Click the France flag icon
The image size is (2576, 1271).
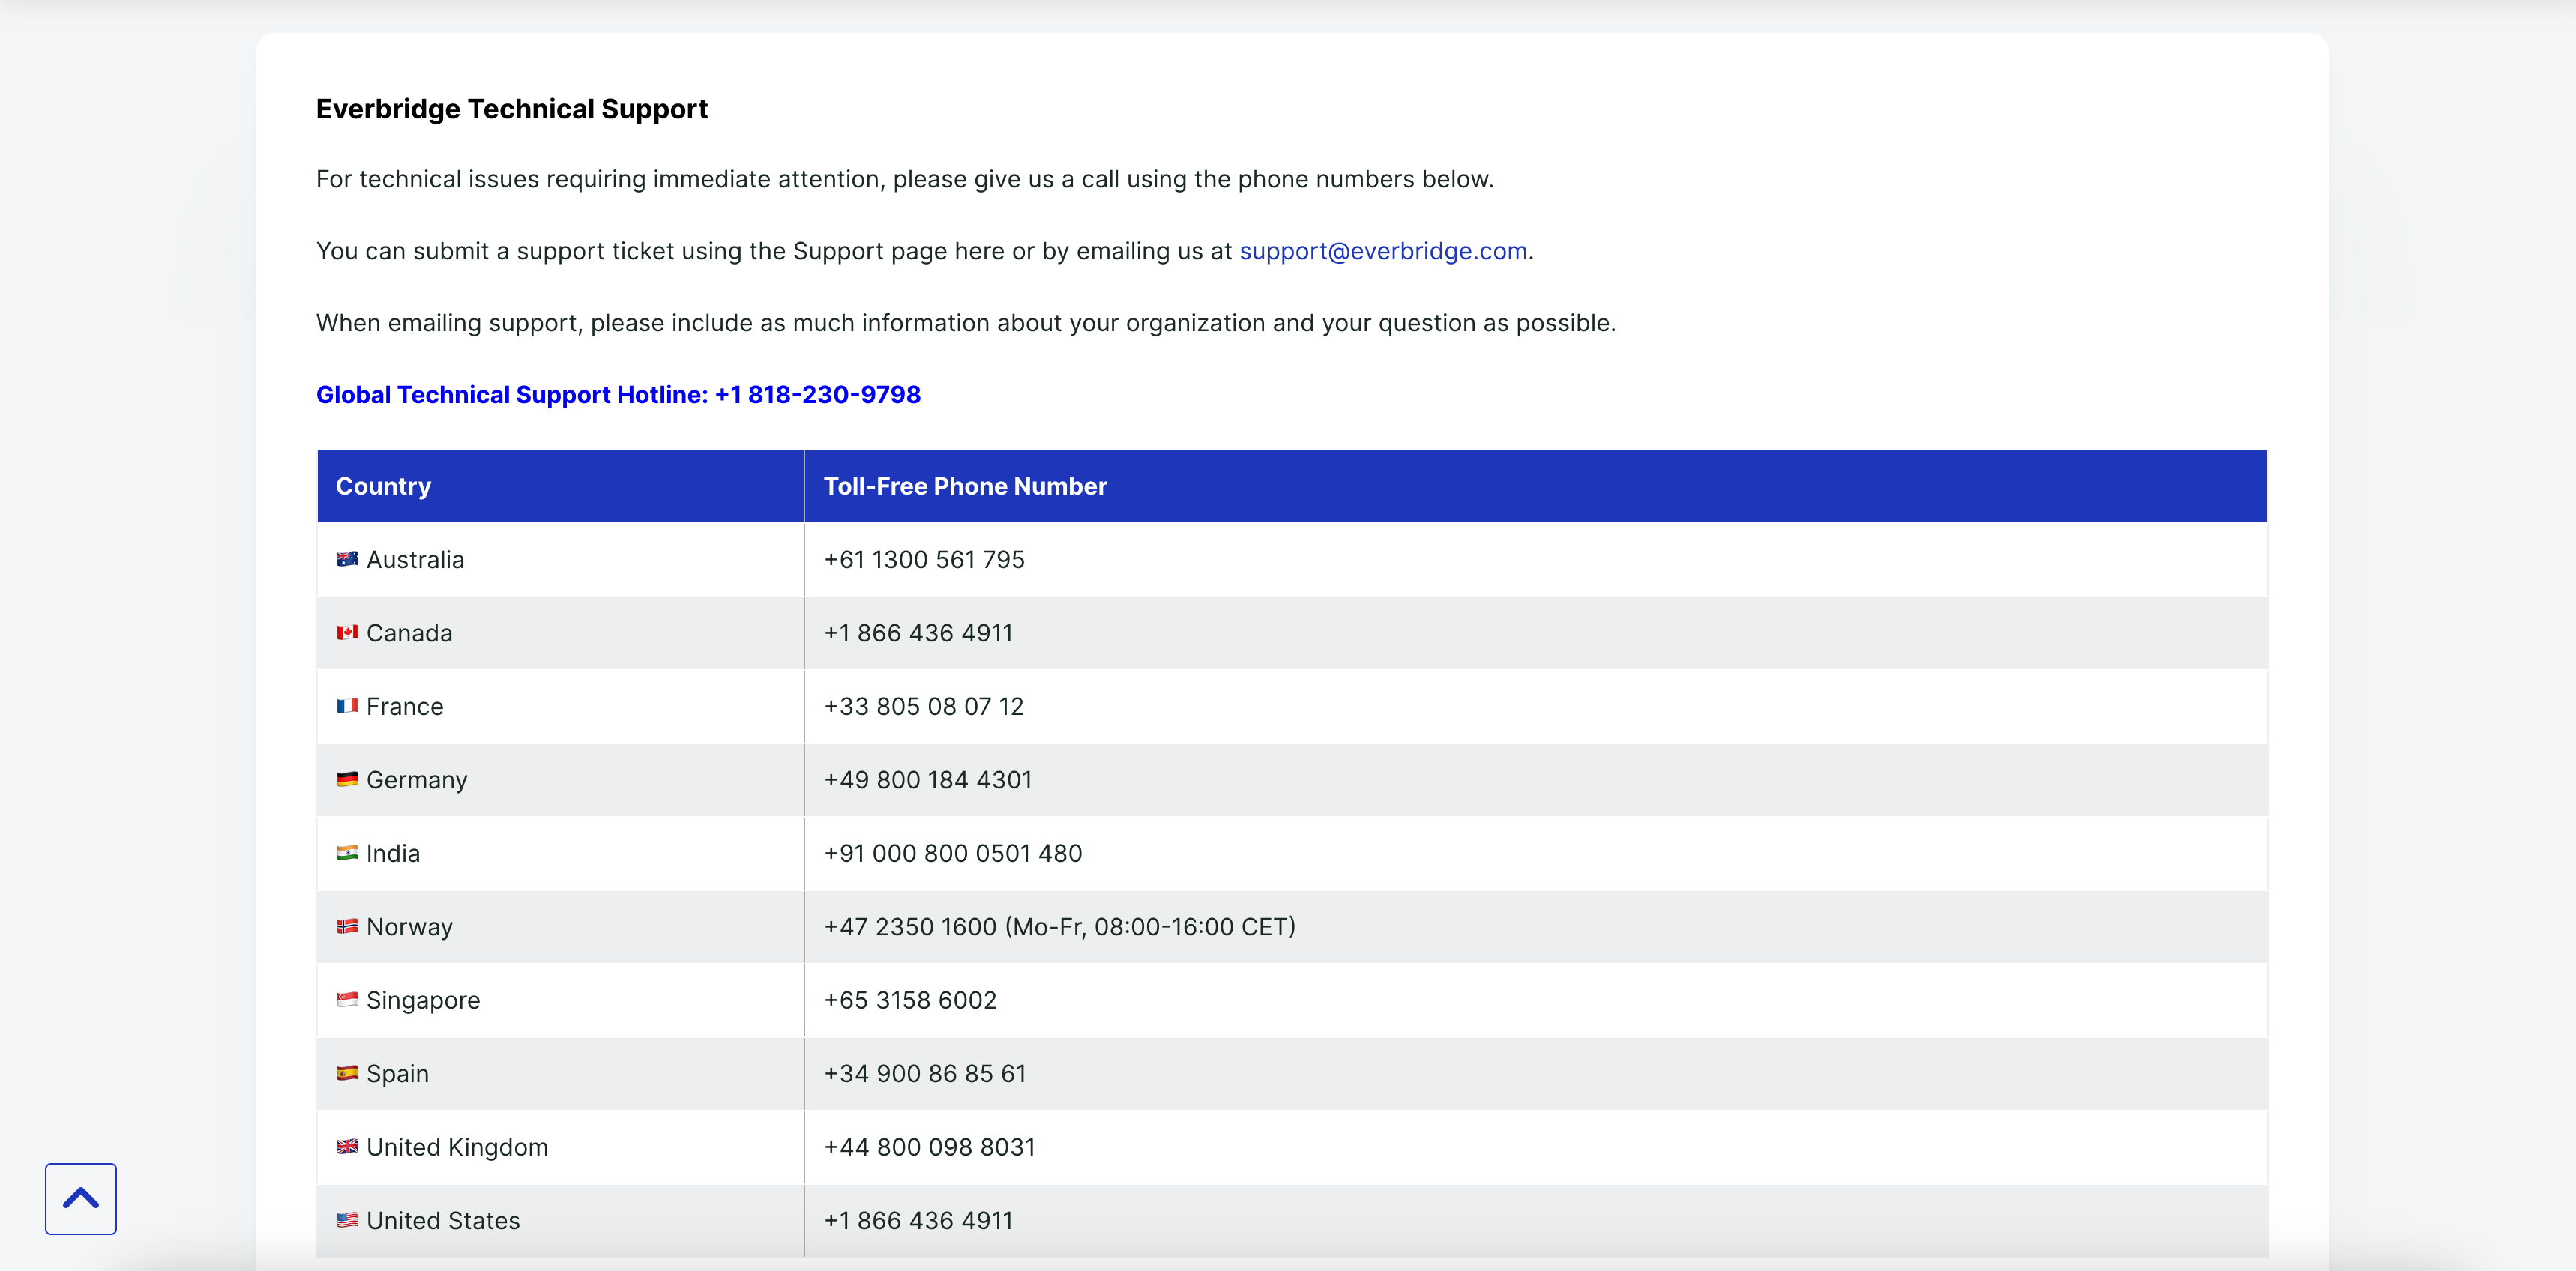pyautogui.click(x=347, y=707)
